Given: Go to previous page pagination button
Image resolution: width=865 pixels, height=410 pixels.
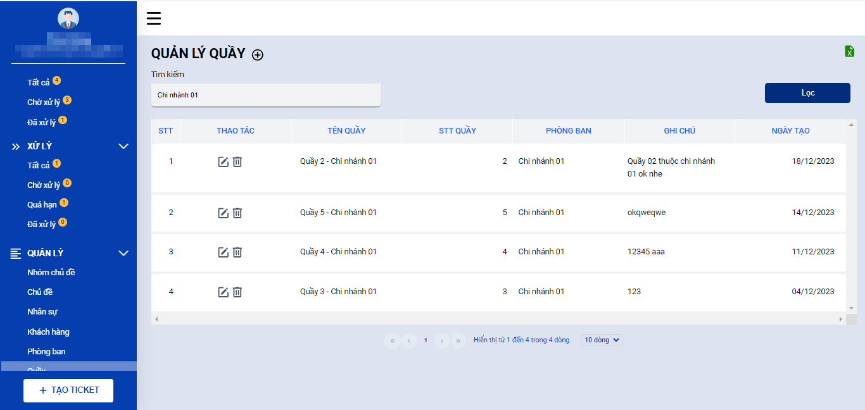Looking at the screenshot, I should [x=409, y=340].
